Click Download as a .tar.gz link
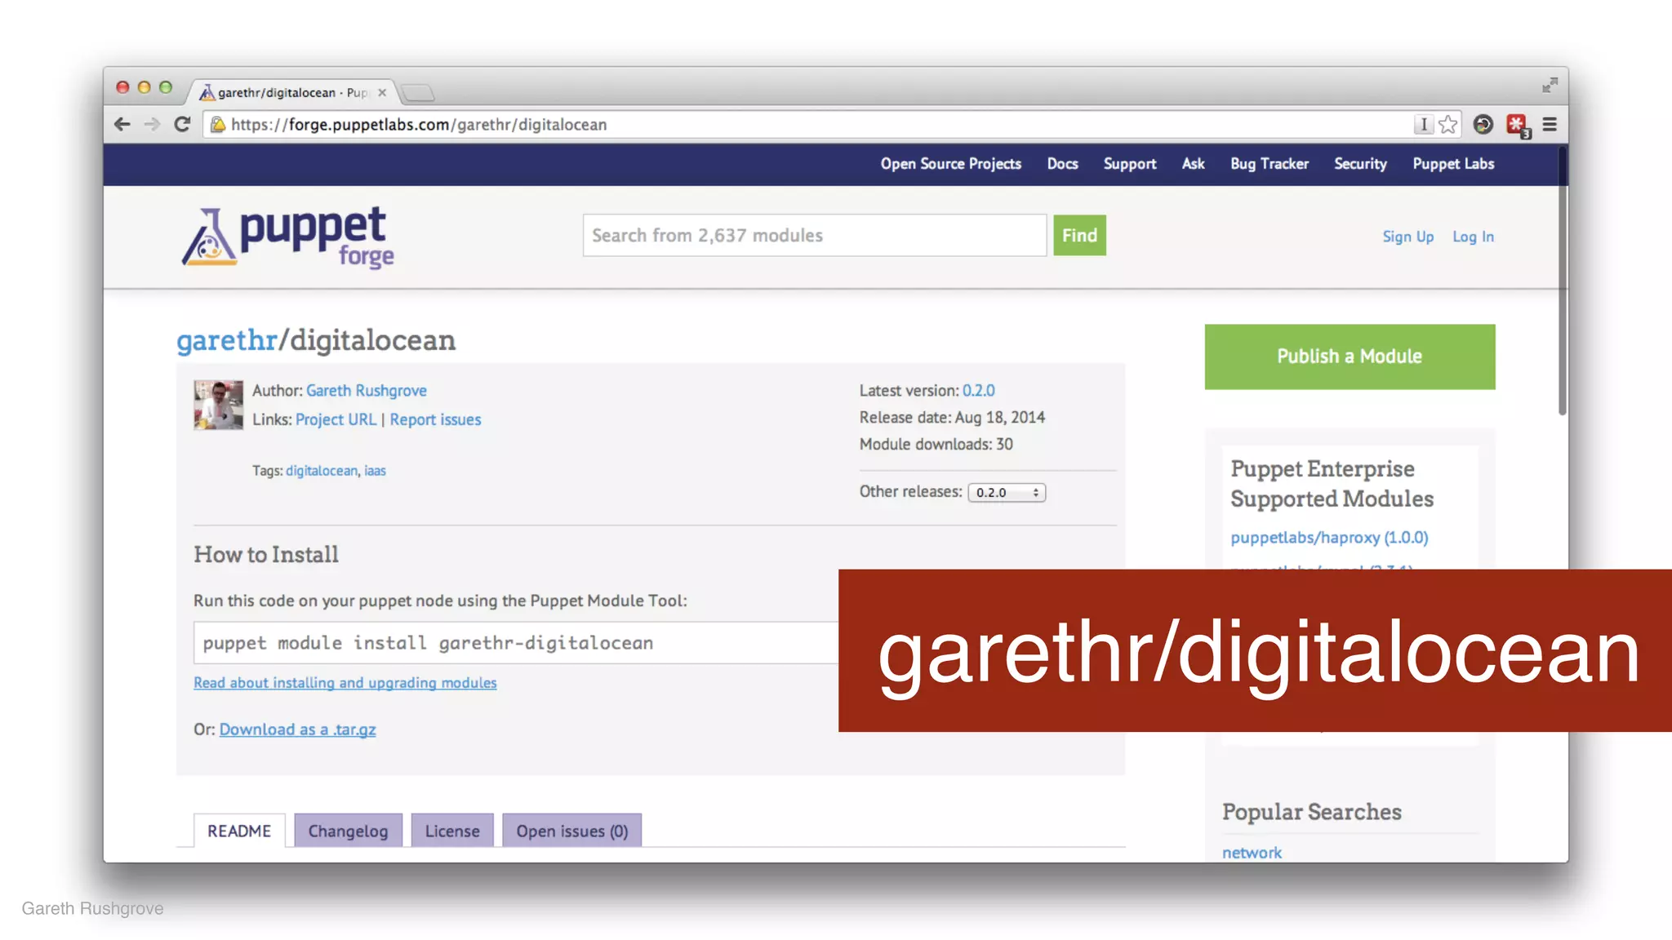Image resolution: width=1672 pixels, height=940 pixels. [297, 729]
